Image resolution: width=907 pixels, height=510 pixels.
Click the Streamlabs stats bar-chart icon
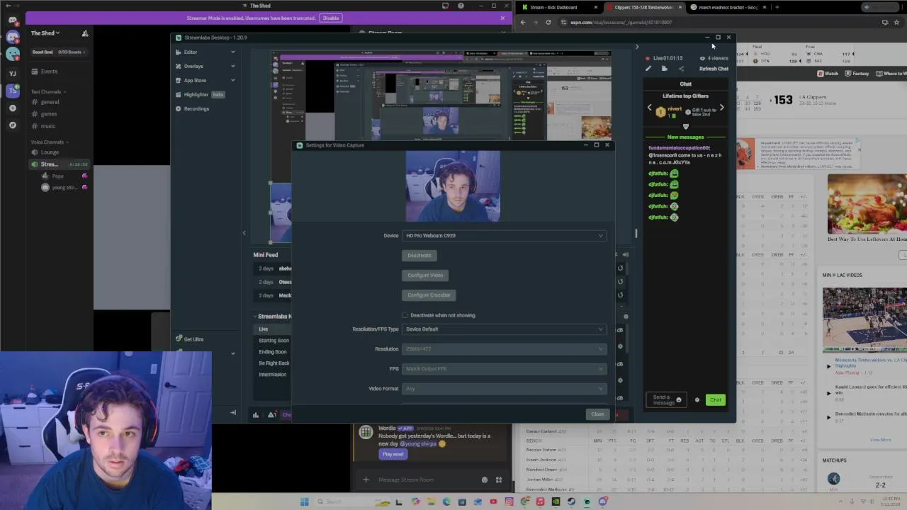pyautogui.click(x=256, y=414)
